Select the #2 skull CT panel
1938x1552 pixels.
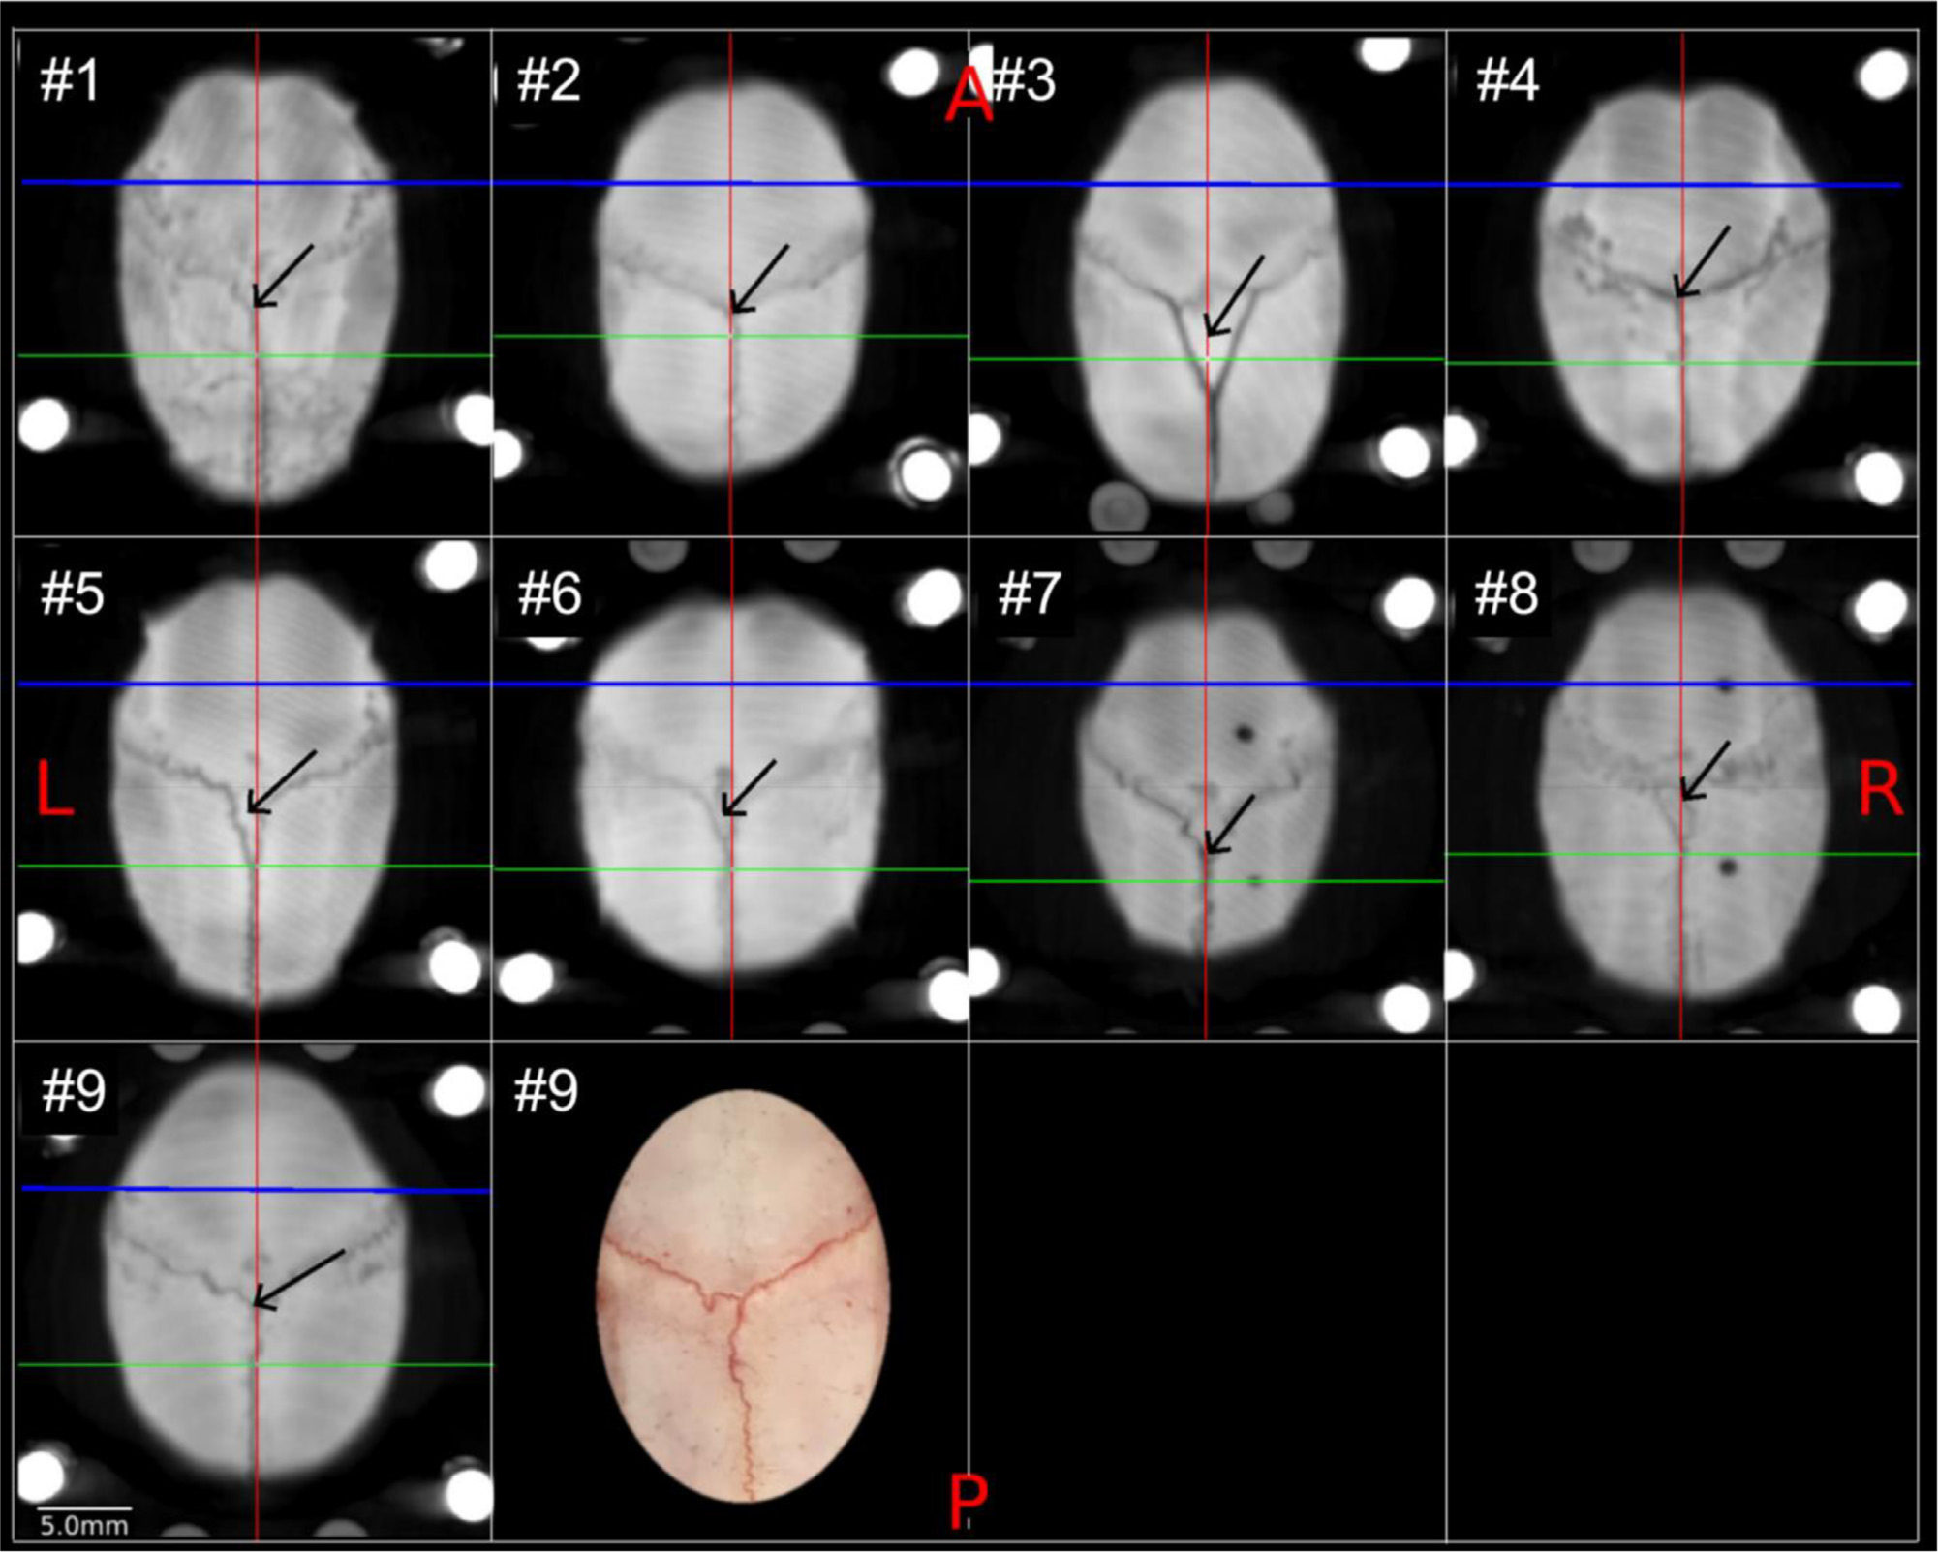click(x=730, y=283)
